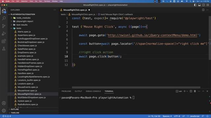Show errors and warnings count in status bar
This screenshot has height=118, width=211.
[7, 116]
